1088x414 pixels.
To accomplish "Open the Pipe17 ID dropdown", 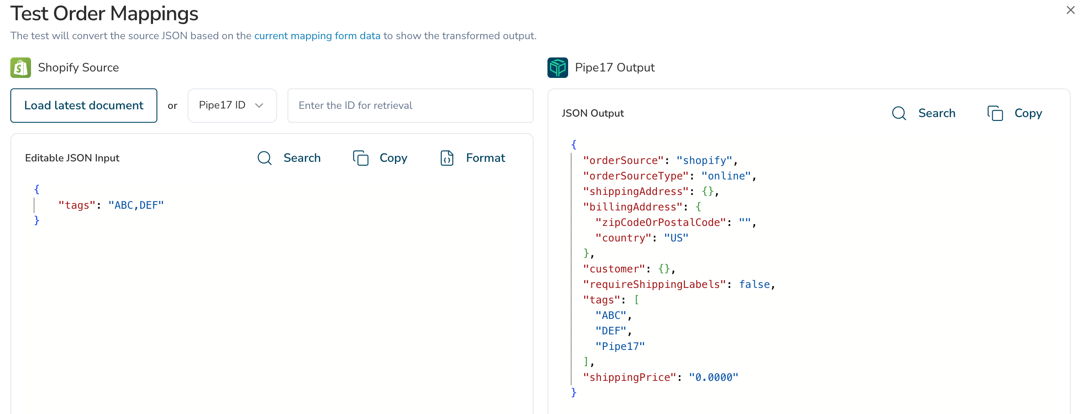I will pos(232,105).
